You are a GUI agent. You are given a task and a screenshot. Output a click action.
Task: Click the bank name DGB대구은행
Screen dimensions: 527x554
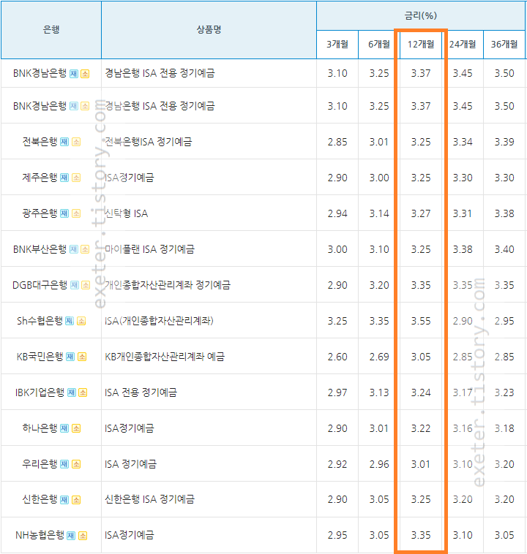click(40, 285)
